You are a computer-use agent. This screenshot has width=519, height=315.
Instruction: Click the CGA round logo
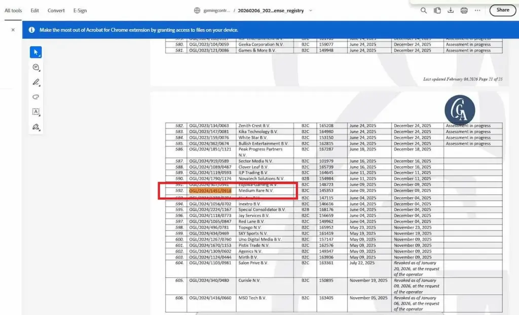[x=460, y=110]
